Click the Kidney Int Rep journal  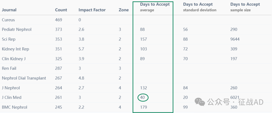coord(15,49)
